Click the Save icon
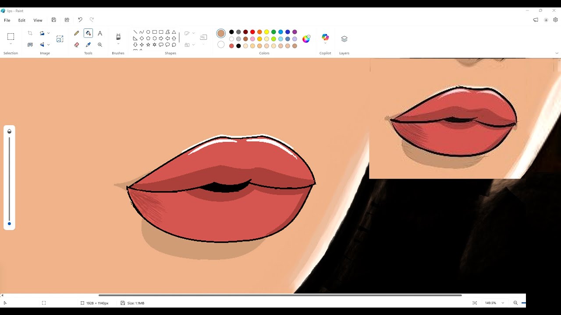This screenshot has height=315, width=561. [53, 20]
